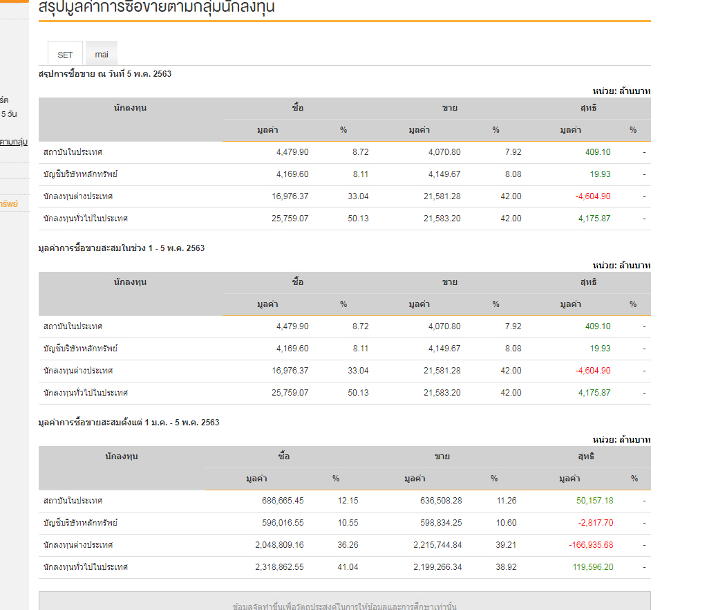Click sell value 2,215,744.84
707x610 pixels.
(438, 544)
